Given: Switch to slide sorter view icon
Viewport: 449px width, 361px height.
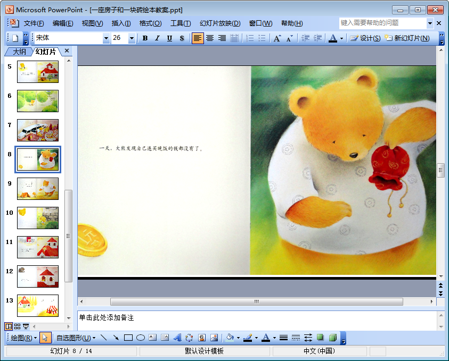Looking at the screenshot, I should tap(18, 326).
